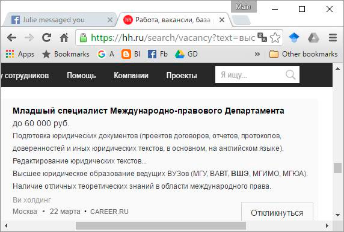Viewport: 344px width, 232px height.
Task: Open the Bookmarks folder on bookmarks bar
Action: pyautogui.click(x=66, y=54)
